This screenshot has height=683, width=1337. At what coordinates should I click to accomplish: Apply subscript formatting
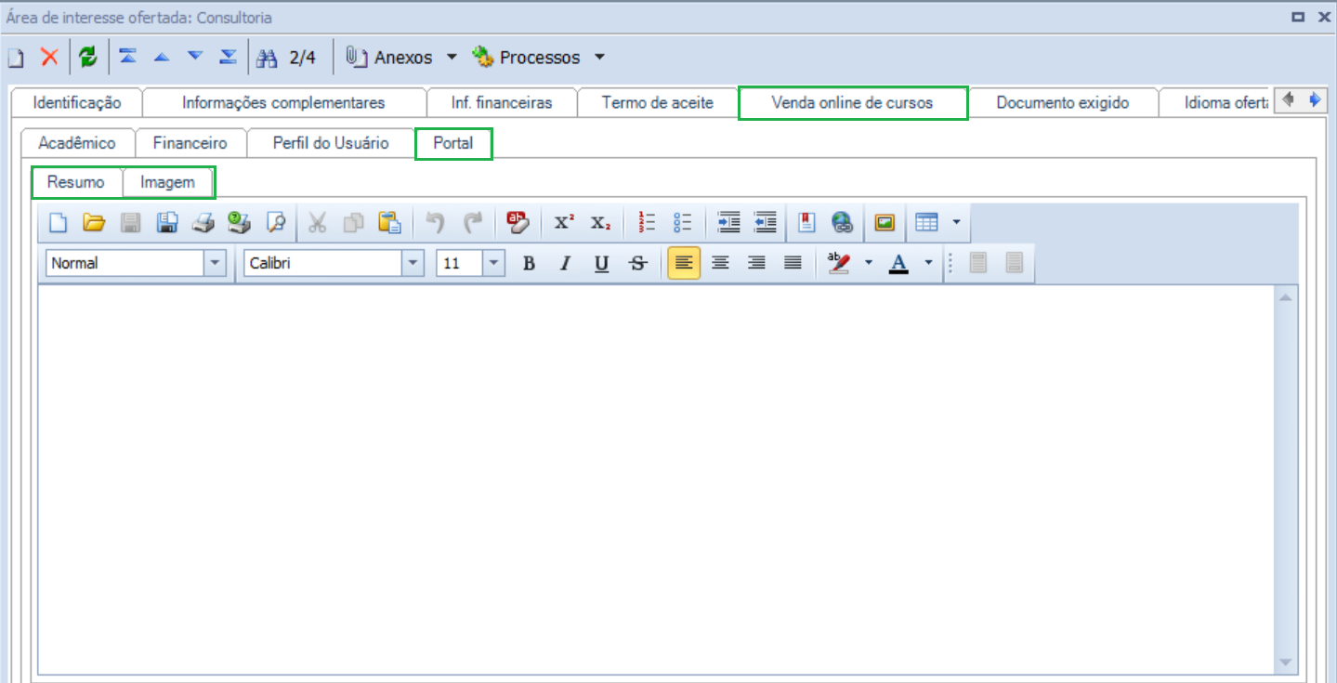coord(601,222)
